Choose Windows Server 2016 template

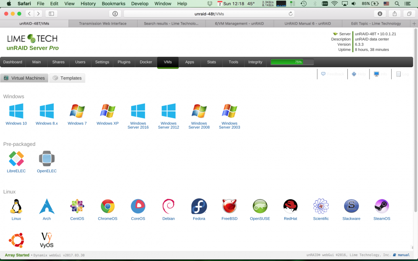click(x=138, y=111)
